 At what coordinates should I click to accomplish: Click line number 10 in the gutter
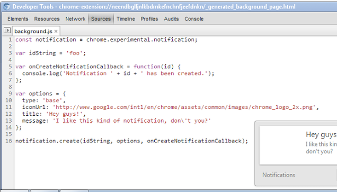(8, 100)
